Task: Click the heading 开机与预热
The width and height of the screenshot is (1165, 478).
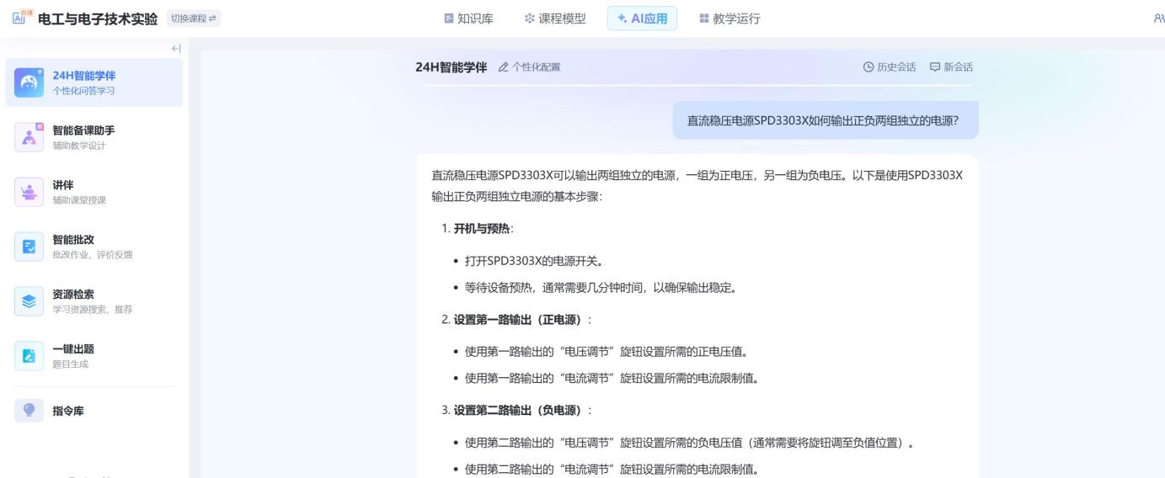Action: pyautogui.click(x=481, y=228)
